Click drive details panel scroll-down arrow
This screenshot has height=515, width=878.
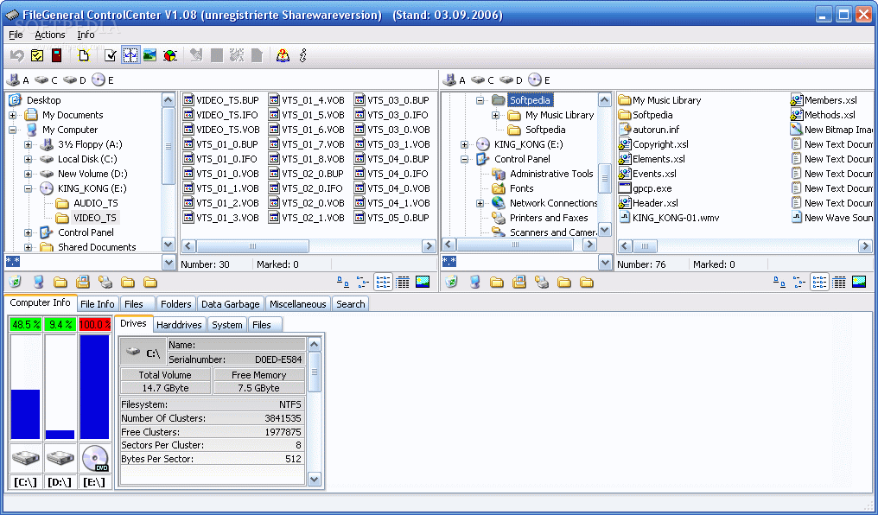[x=315, y=479]
